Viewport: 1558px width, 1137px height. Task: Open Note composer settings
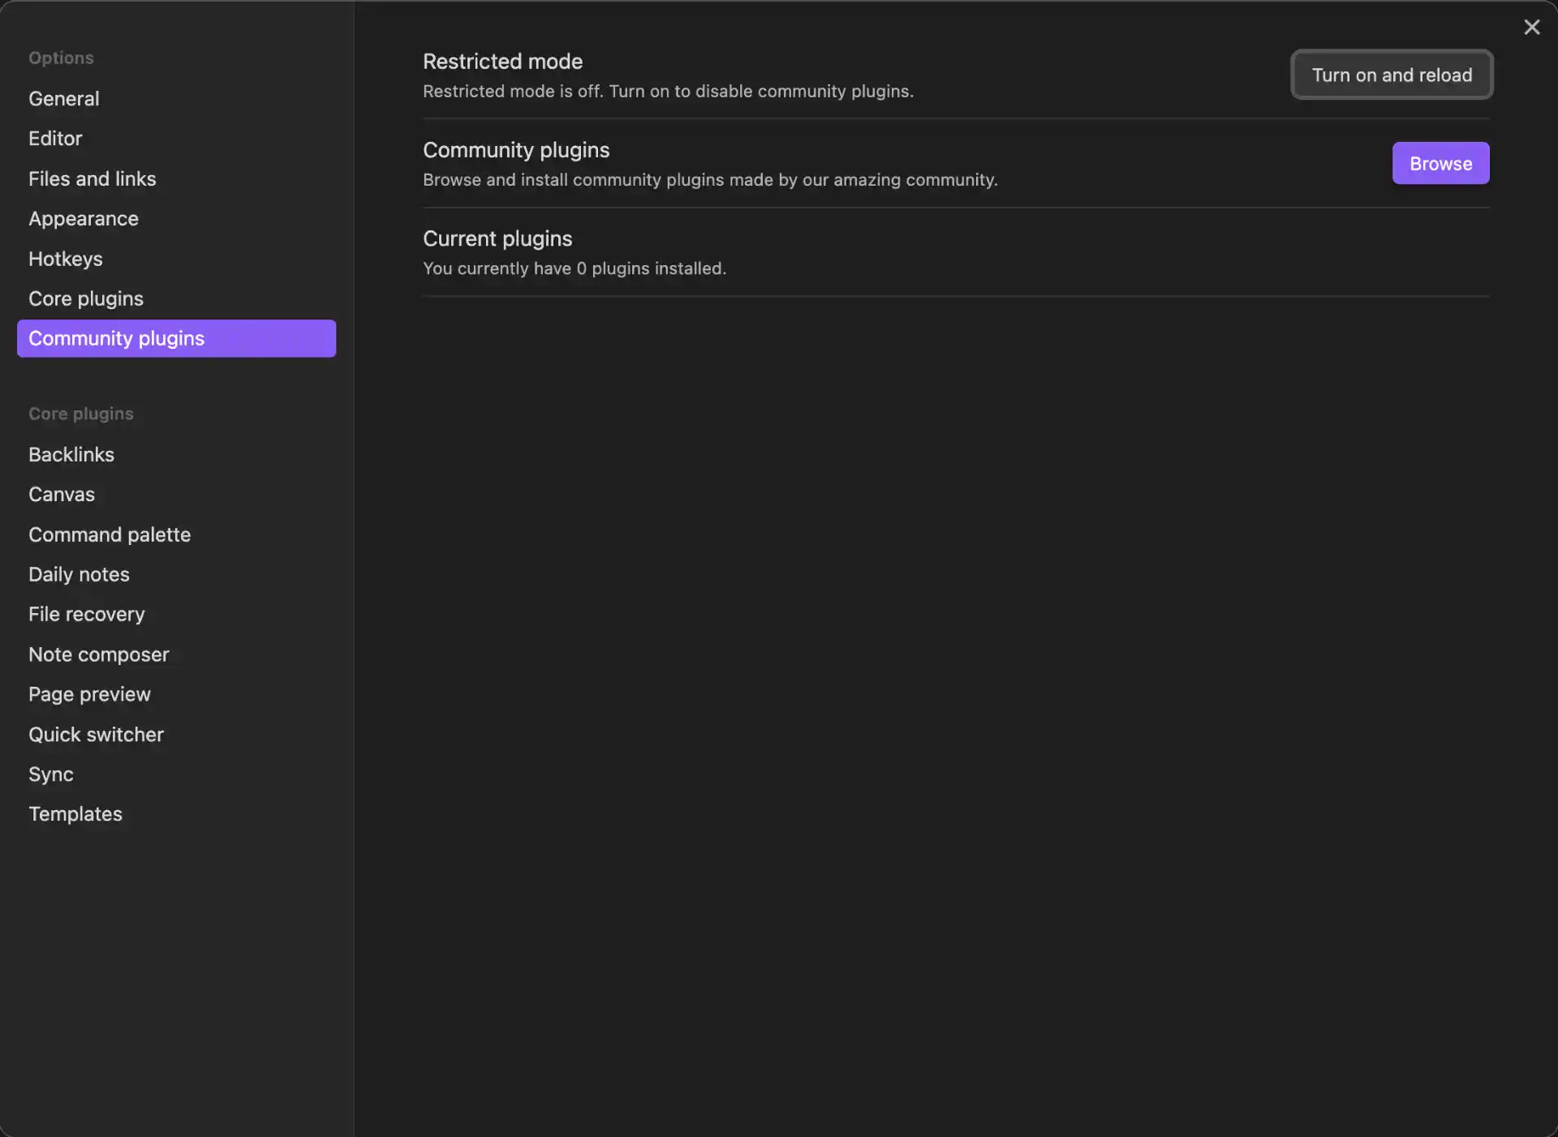(x=99, y=654)
